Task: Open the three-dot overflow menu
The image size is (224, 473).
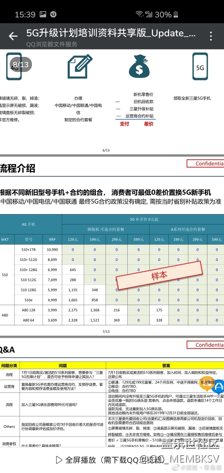Action: point(211,36)
